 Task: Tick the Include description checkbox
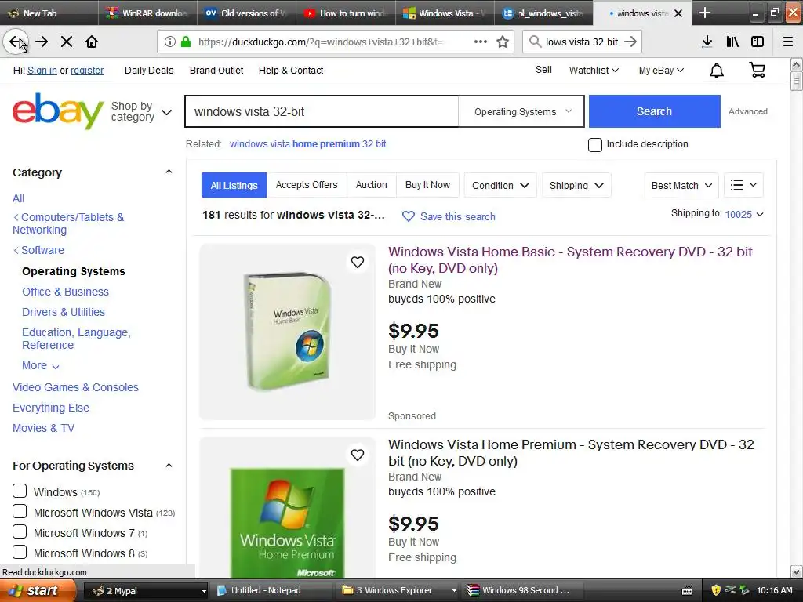pyautogui.click(x=595, y=145)
